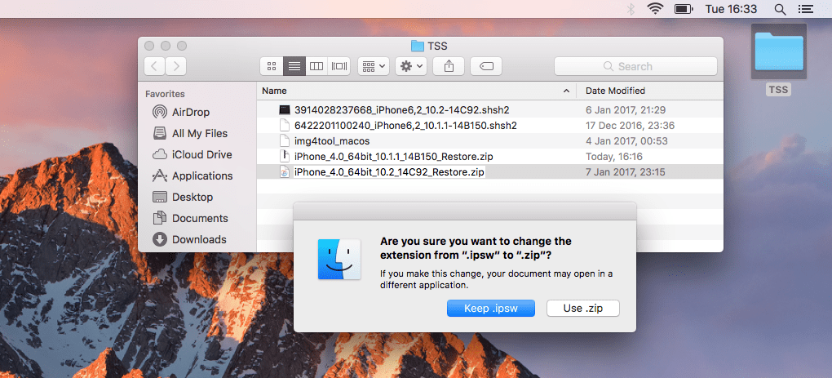The image size is (832, 378).
Task: Switch Finder to icon view
Action: 272,66
